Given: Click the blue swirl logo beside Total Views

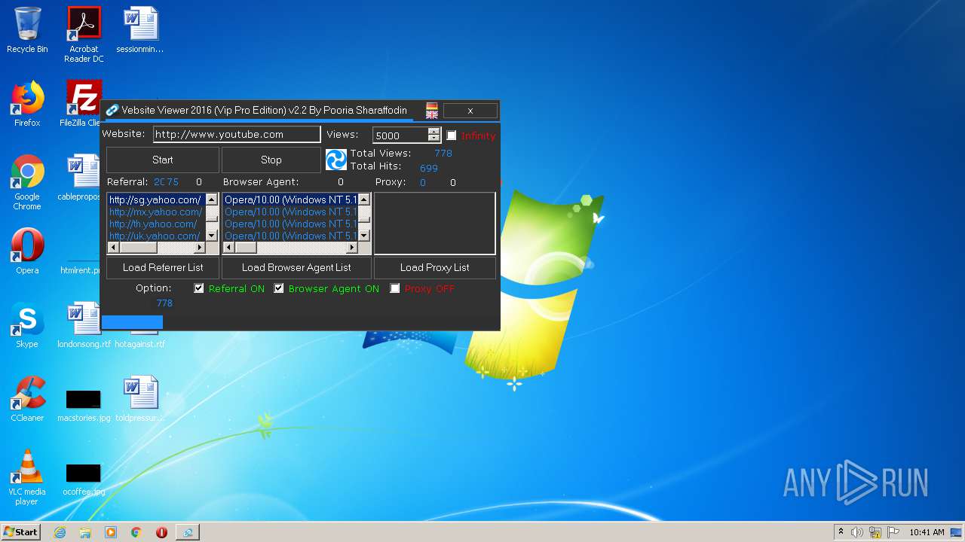Looking at the screenshot, I should coord(336,160).
